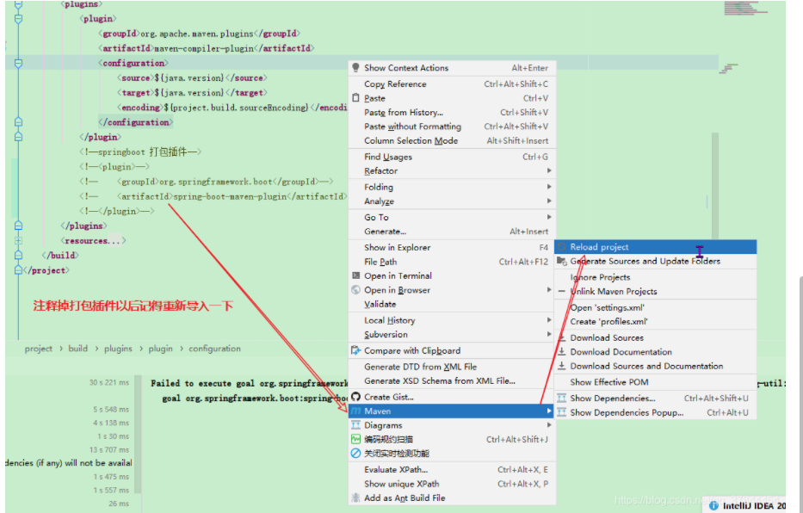Choose Generate XSD Schema from XML File...
The width and height of the screenshot is (803, 513).
[x=452, y=381]
